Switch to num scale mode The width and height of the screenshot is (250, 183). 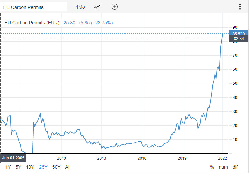[x=223, y=167]
